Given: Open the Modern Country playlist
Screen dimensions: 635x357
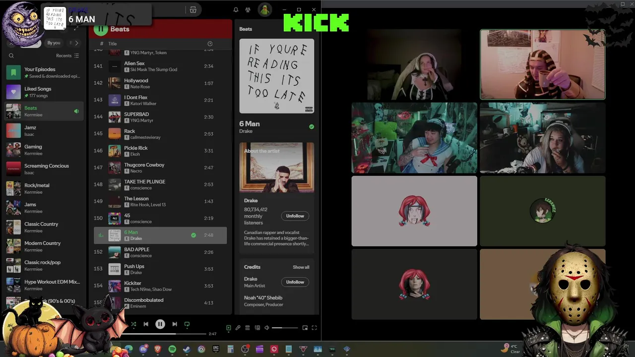Looking at the screenshot, I should [44, 246].
